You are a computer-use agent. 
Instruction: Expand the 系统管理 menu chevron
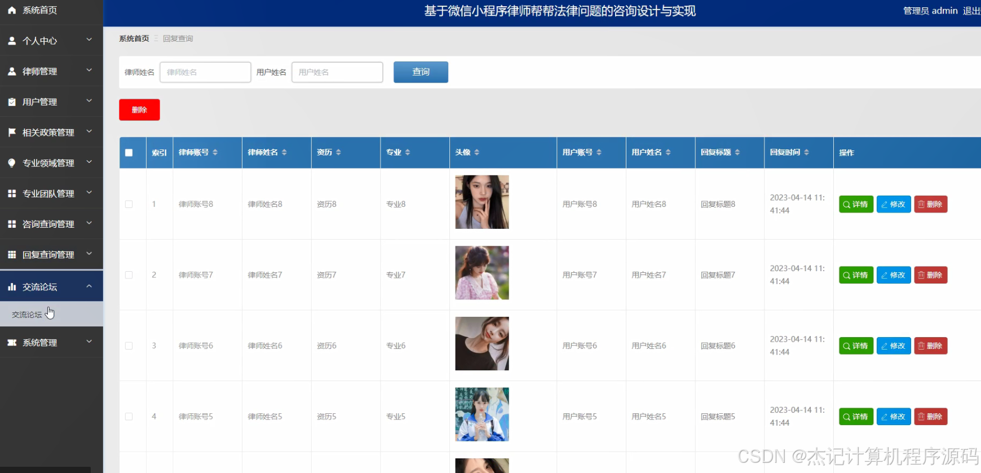(x=89, y=341)
